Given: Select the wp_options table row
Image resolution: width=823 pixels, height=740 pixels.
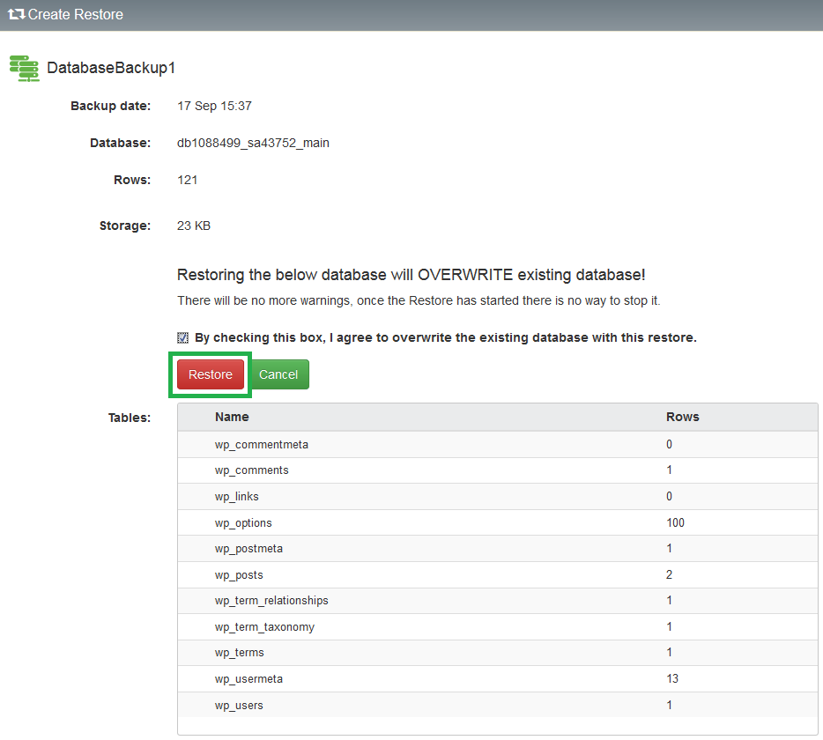Looking at the screenshot, I should 498,522.
